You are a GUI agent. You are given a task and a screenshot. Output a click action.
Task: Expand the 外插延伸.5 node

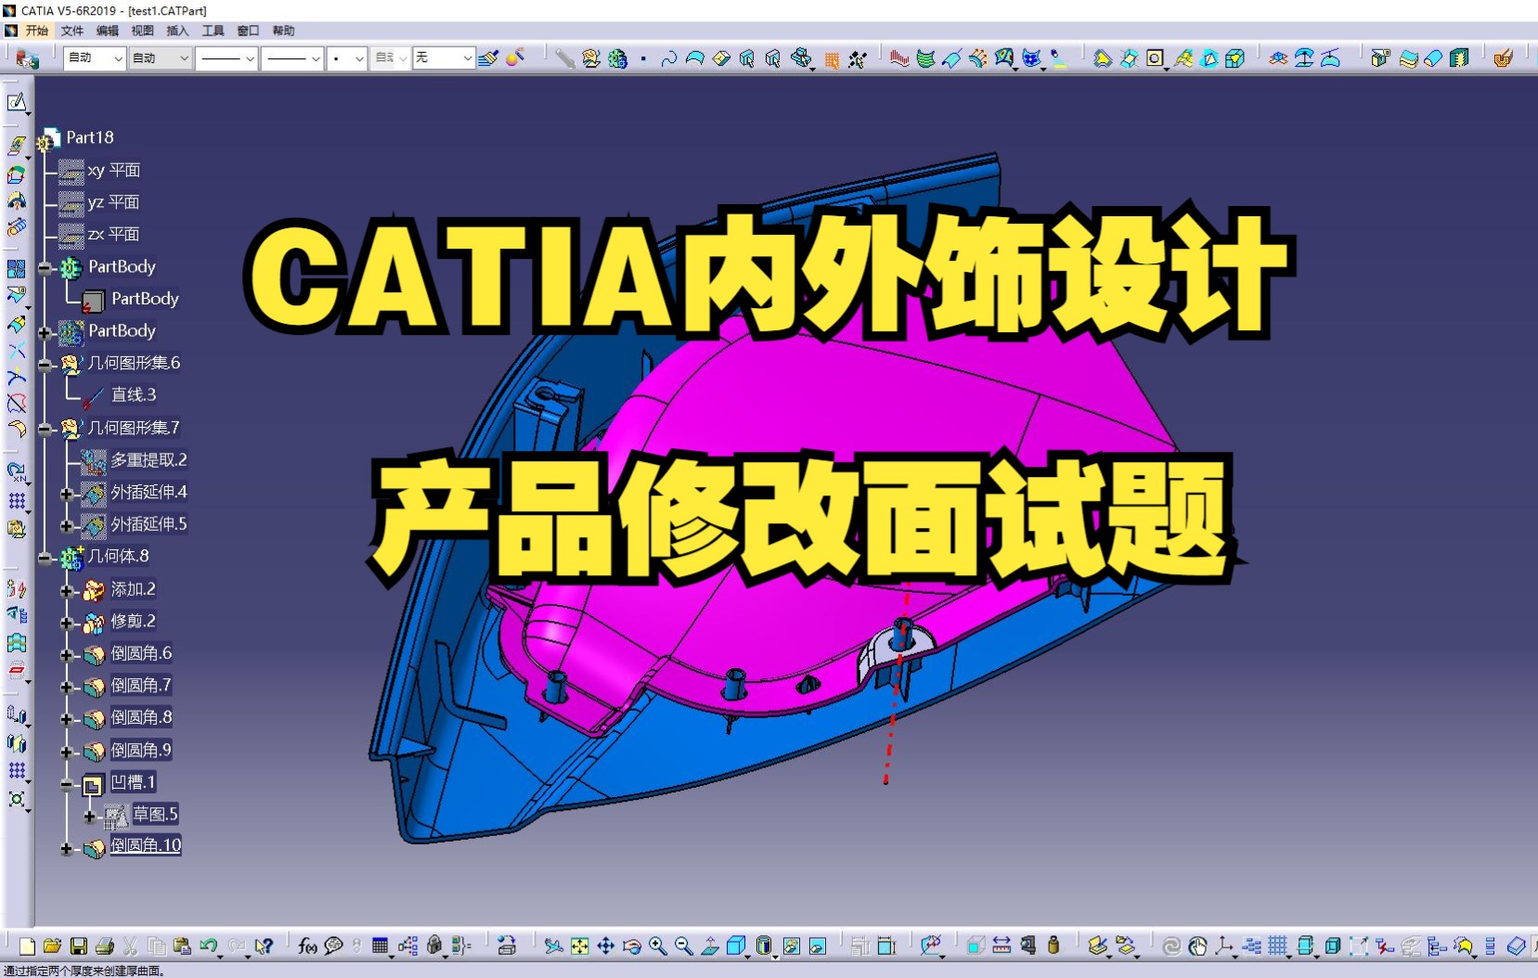[x=67, y=526]
